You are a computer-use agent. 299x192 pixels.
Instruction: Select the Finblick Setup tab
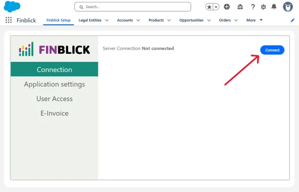pyautogui.click(x=58, y=20)
